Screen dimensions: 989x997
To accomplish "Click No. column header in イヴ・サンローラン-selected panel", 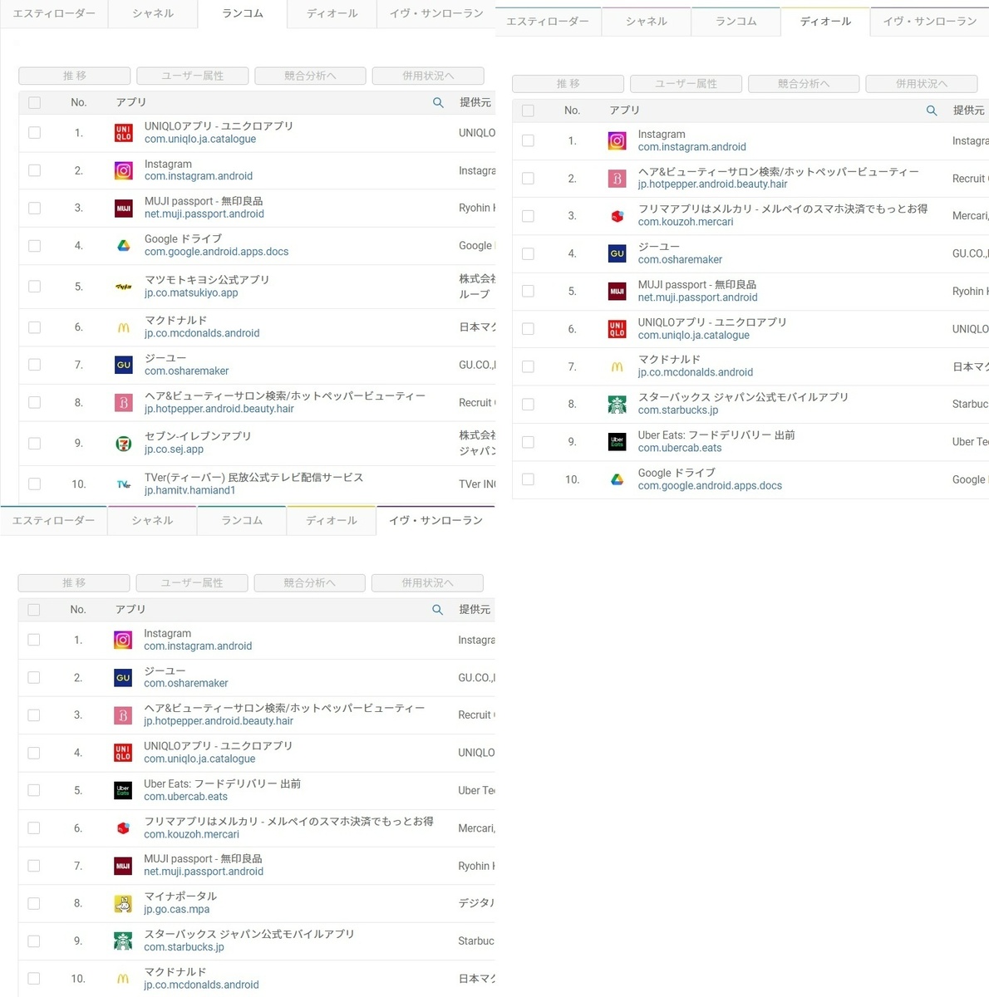I will click(x=78, y=609).
